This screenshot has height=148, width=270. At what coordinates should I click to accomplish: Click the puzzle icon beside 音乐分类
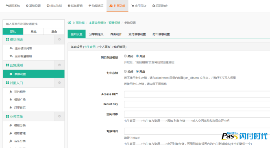11,141
